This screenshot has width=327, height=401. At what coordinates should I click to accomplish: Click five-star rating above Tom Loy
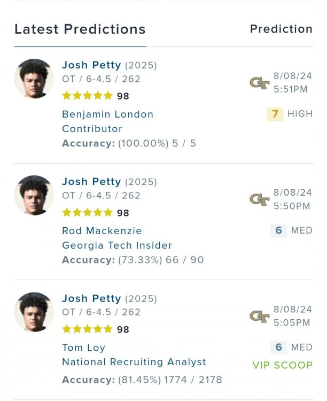[x=87, y=329]
